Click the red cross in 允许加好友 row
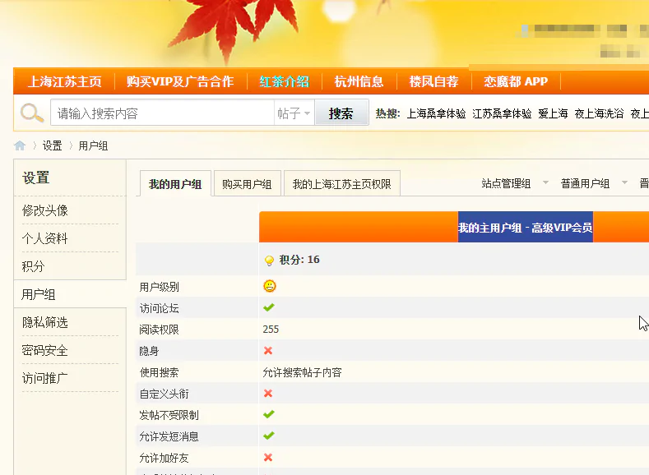Image resolution: width=649 pixels, height=475 pixels. click(268, 457)
